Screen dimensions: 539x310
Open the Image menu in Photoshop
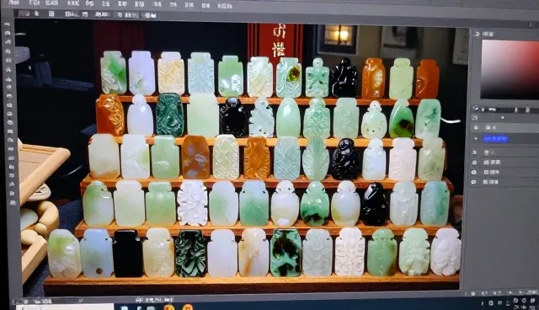click(x=73, y=3)
